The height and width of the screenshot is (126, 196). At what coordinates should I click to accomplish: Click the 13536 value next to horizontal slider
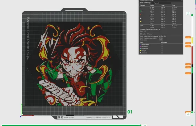[x=144, y=125]
